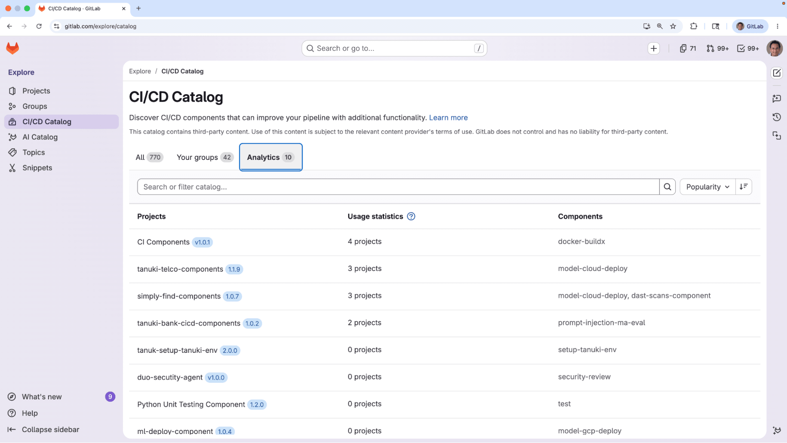787x443 pixels.
Task: Click the compose edit icon in right rail
Action: tap(777, 73)
